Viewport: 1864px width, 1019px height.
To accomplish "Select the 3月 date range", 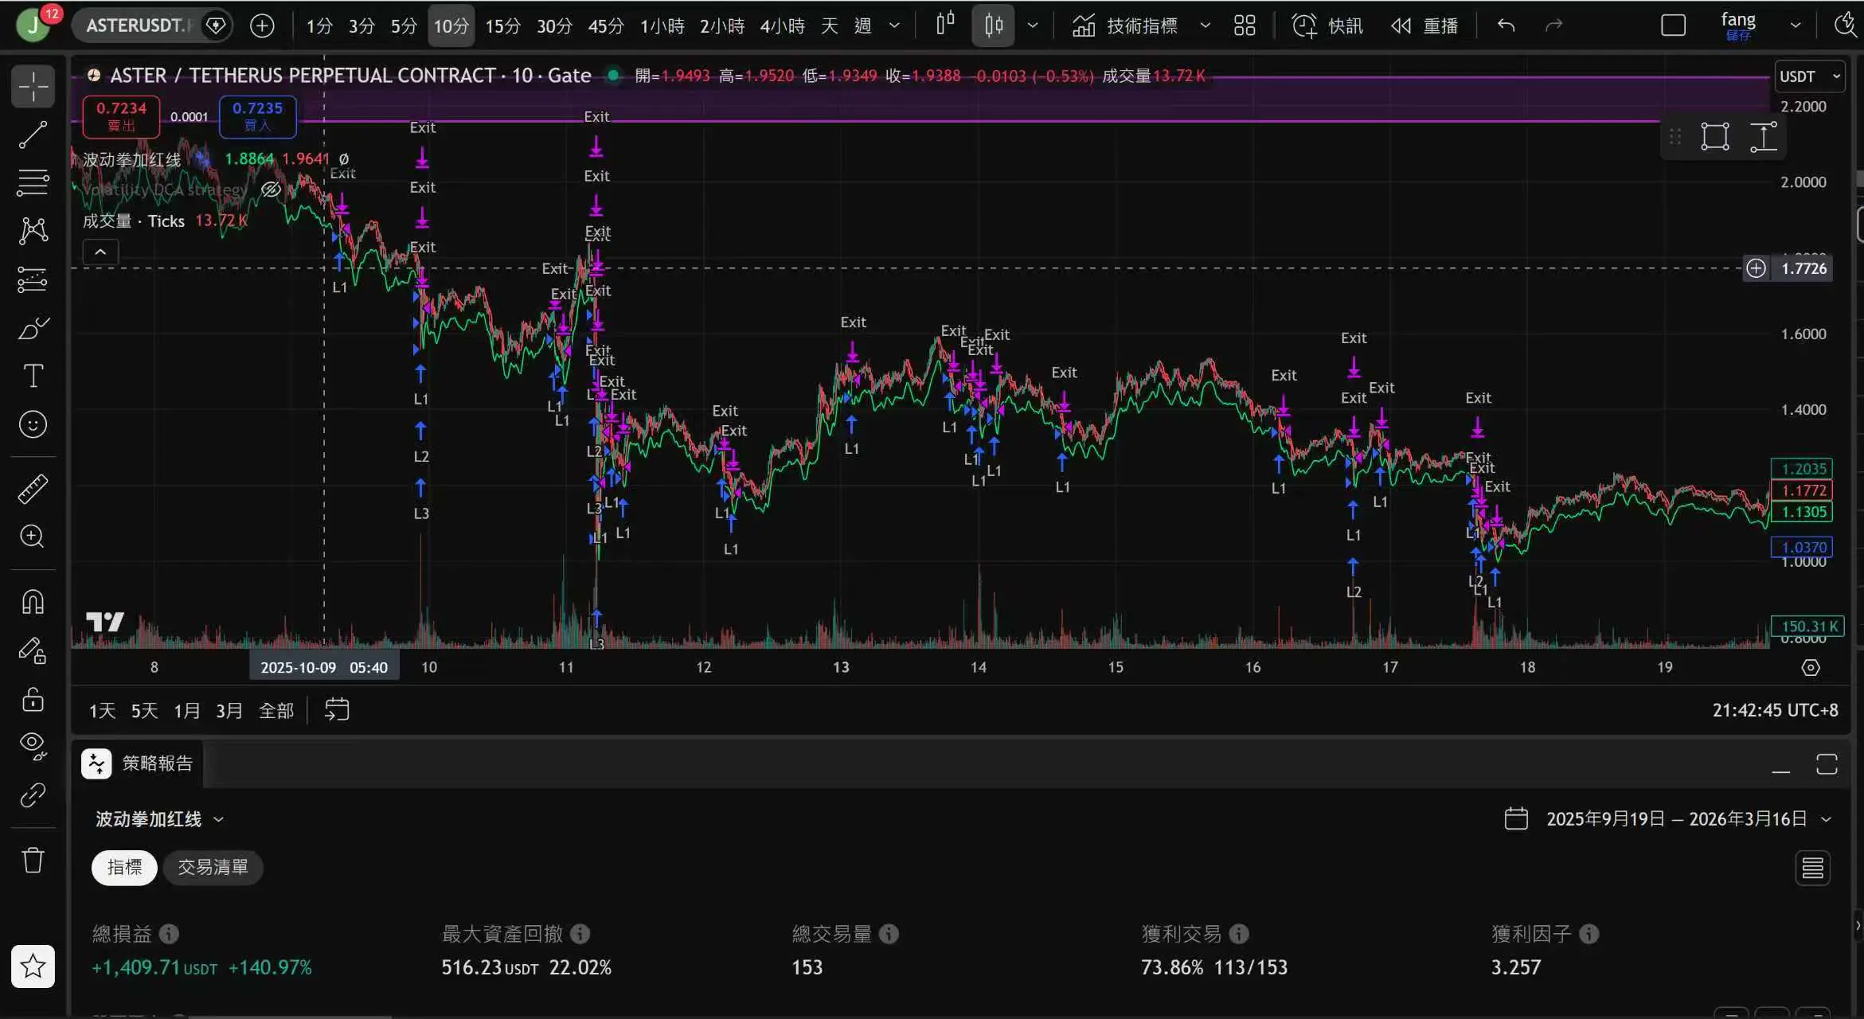I will pyautogui.click(x=229, y=710).
